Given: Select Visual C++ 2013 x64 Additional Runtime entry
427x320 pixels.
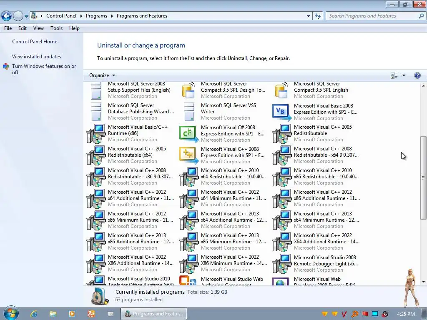Looking at the screenshot, I should click(224, 220).
